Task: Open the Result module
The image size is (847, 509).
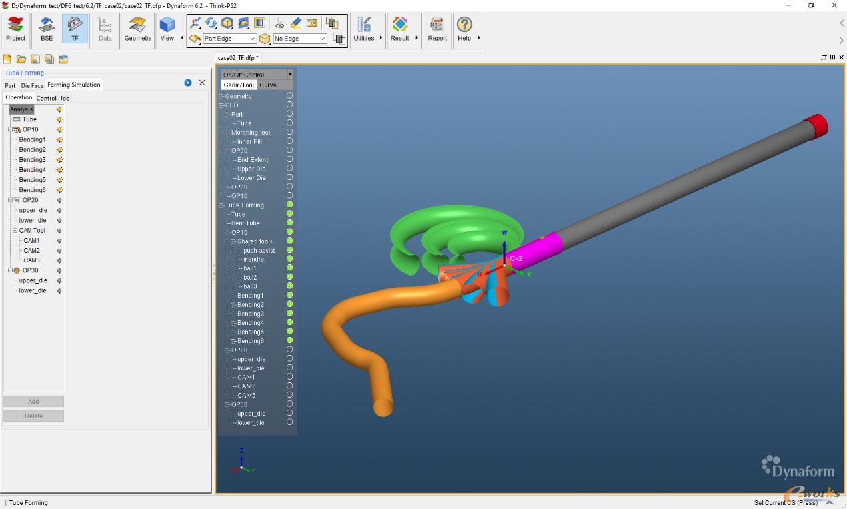Action: point(400,29)
